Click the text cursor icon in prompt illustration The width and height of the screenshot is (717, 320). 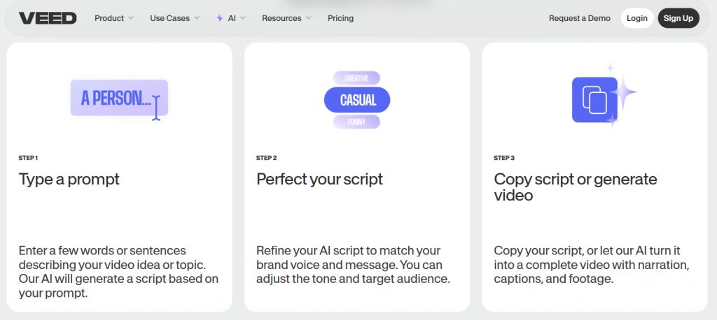tap(156, 108)
